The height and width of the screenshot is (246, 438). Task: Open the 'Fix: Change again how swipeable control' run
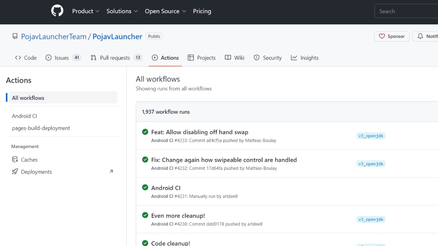click(224, 160)
